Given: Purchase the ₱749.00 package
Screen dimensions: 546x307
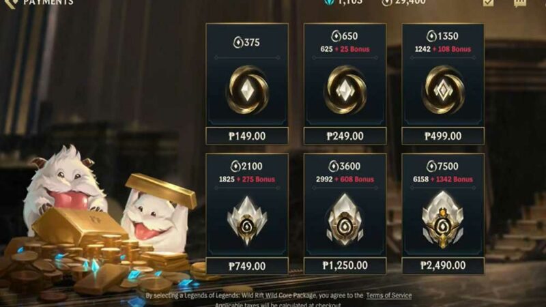Looking at the screenshot, I should (247, 266).
